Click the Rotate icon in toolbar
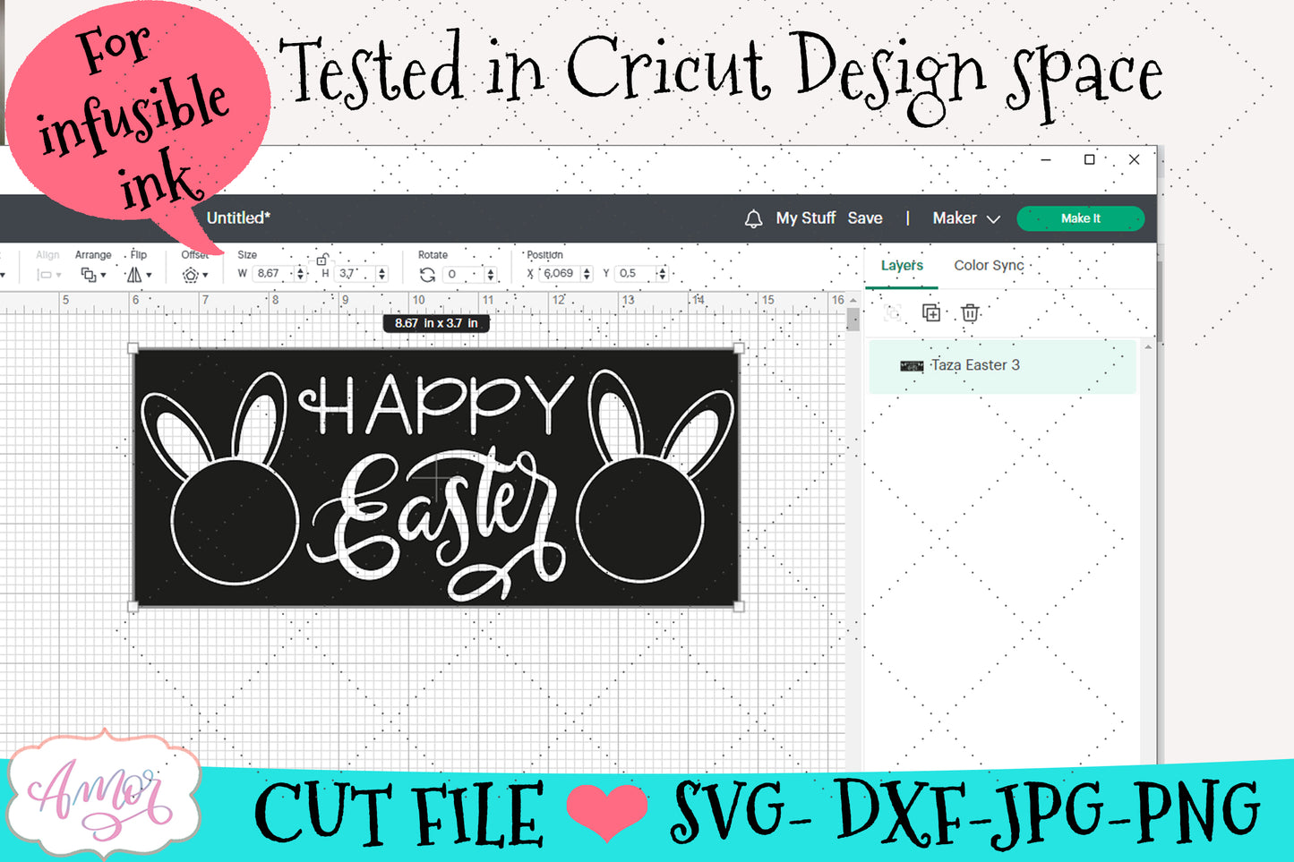Image resolution: width=1294 pixels, height=862 pixels. click(x=427, y=275)
